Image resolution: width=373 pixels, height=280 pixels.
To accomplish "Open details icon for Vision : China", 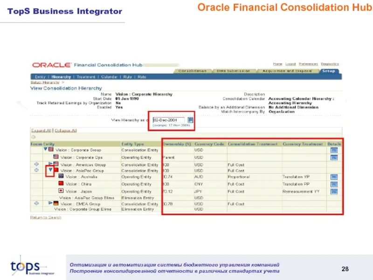I will pos(334,184).
